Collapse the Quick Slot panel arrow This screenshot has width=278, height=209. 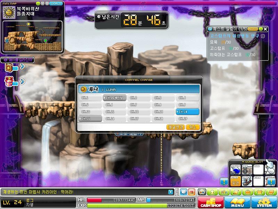[243, 162]
